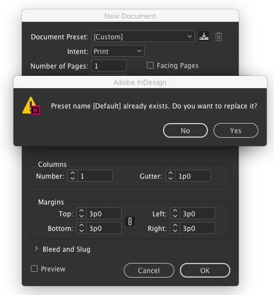Image resolution: width=274 pixels, height=295 pixels.
Task: Open the Document Preset dropdown
Action: (143, 37)
